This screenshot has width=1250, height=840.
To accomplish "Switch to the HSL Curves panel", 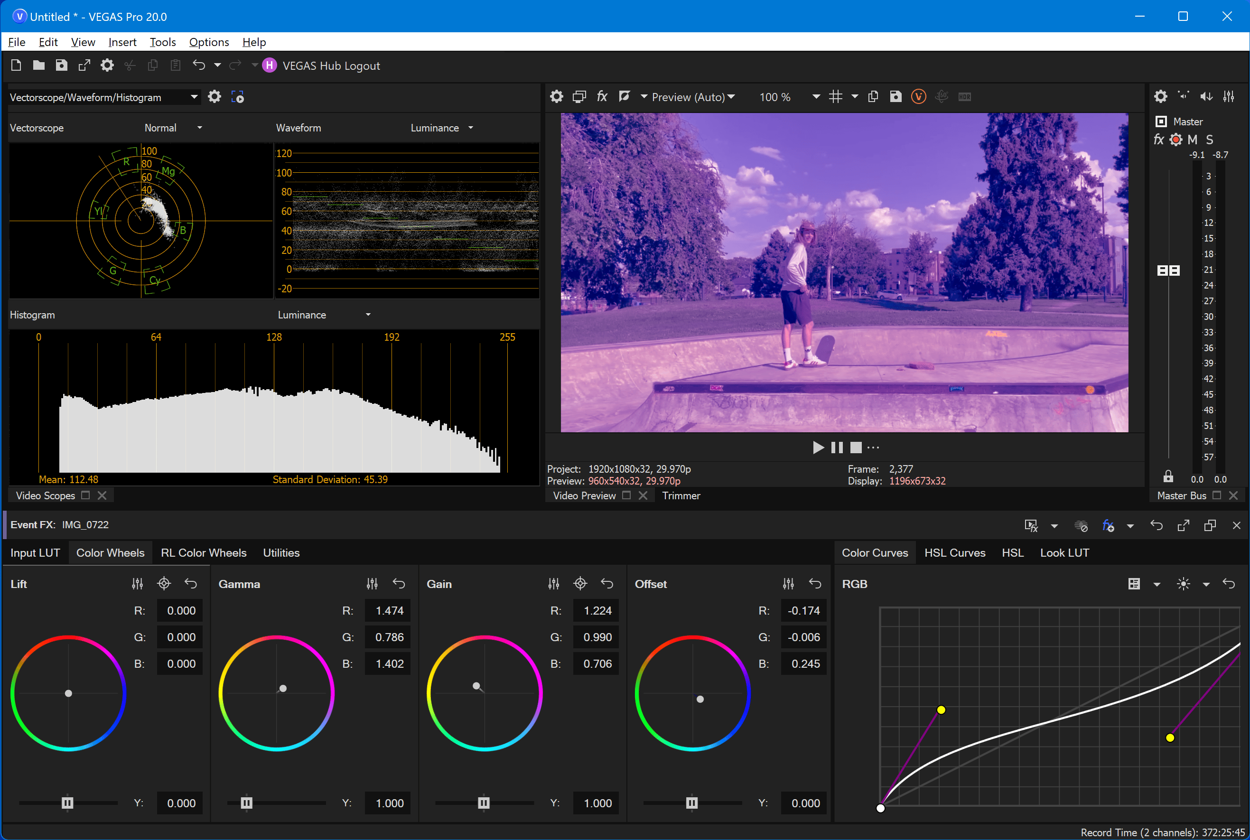I will point(954,552).
